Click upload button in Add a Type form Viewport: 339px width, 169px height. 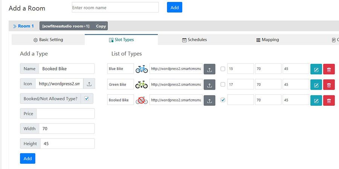pos(89,84)
